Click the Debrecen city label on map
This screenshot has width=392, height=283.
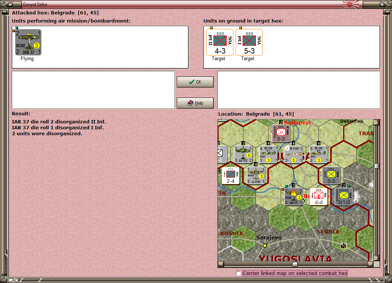click(351, 121)
